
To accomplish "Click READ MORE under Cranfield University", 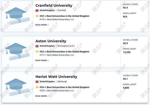I will [x=42, y=25].
